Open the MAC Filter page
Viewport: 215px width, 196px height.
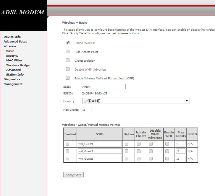click(14, 61)
